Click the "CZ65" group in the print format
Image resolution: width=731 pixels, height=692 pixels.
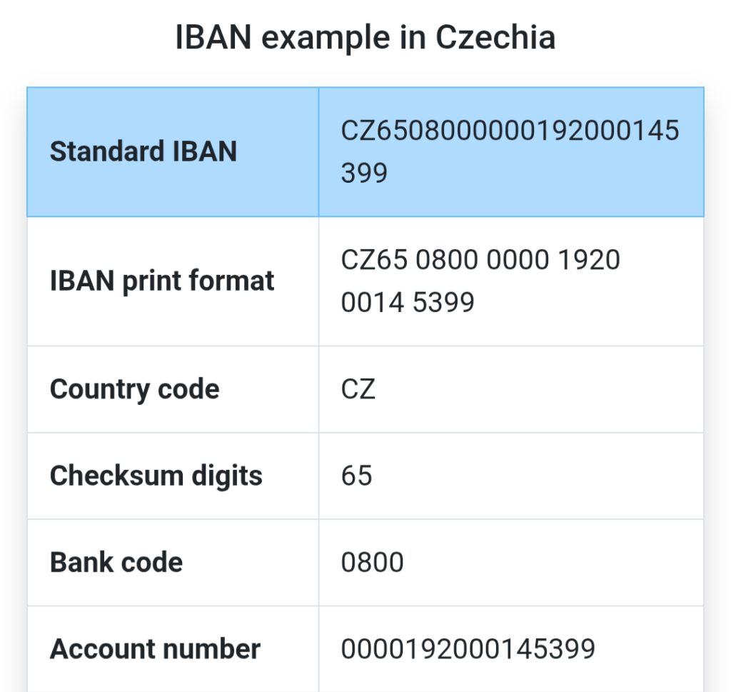(x=373, y=260)
